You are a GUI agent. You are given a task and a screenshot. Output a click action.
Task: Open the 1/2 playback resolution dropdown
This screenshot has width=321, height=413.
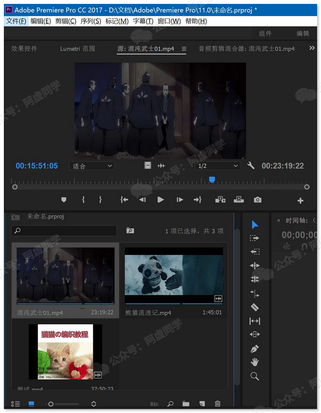pyautogui.click(x=218, y=166)
